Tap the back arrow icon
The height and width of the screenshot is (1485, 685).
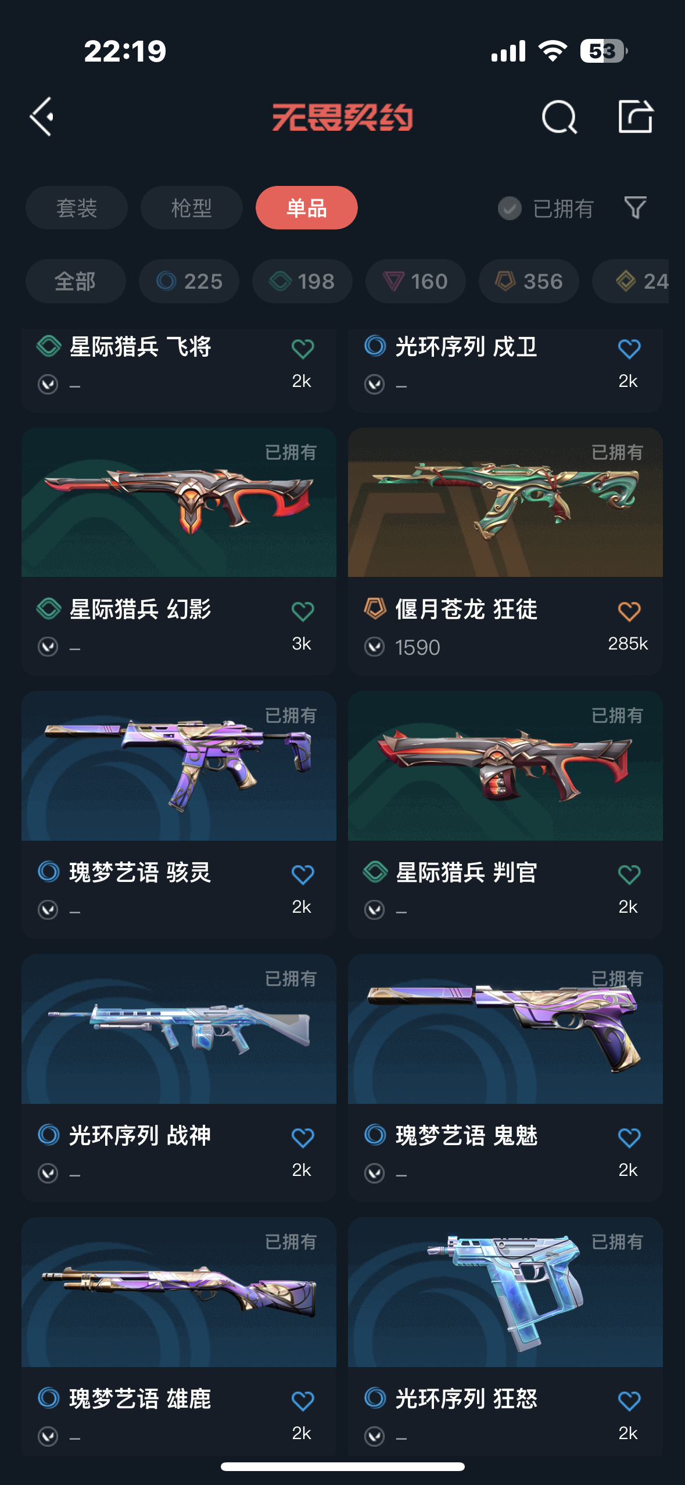tap(42, 116)
